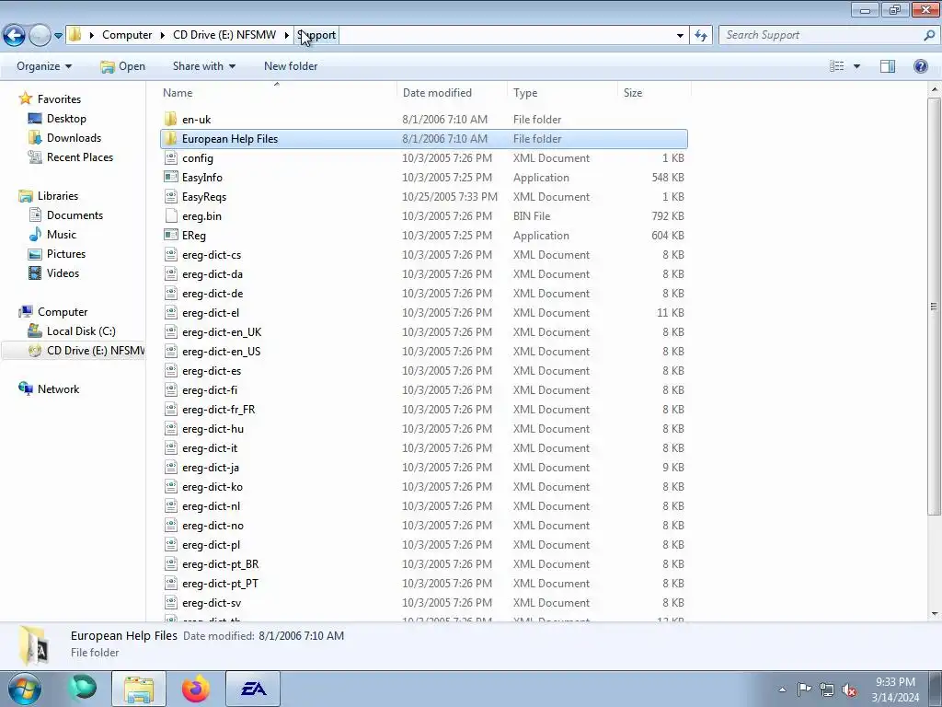Select Favorites in the navigation pane

[59, 99]
